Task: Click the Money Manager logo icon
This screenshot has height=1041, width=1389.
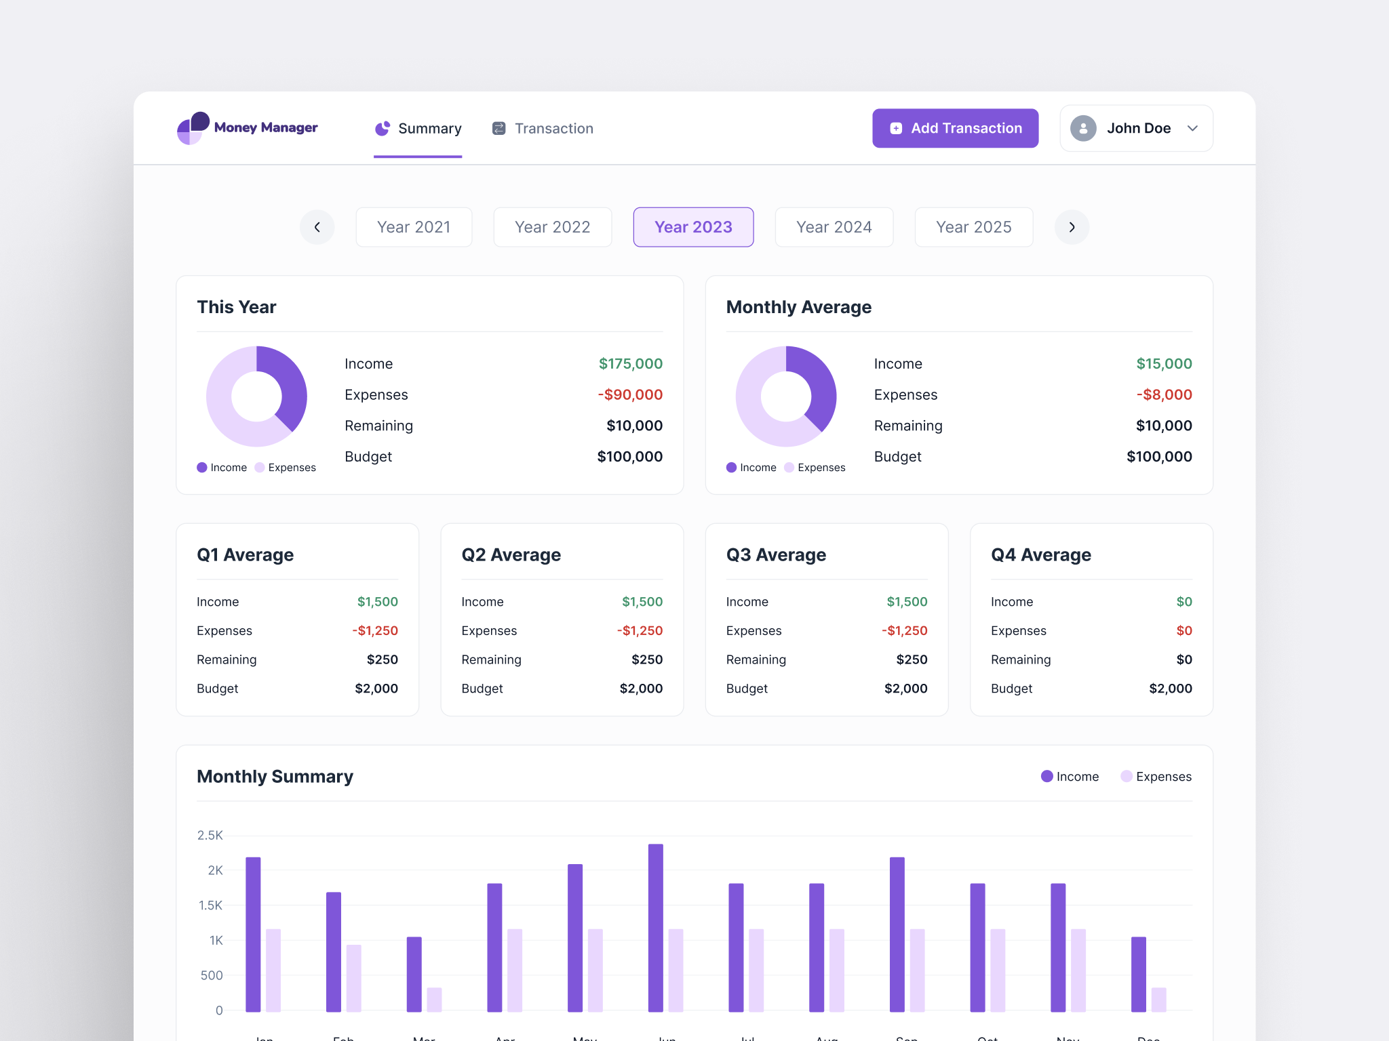Action: [193, 127]
